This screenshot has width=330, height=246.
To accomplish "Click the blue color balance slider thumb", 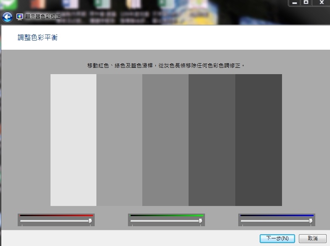I will click(311, 221).
